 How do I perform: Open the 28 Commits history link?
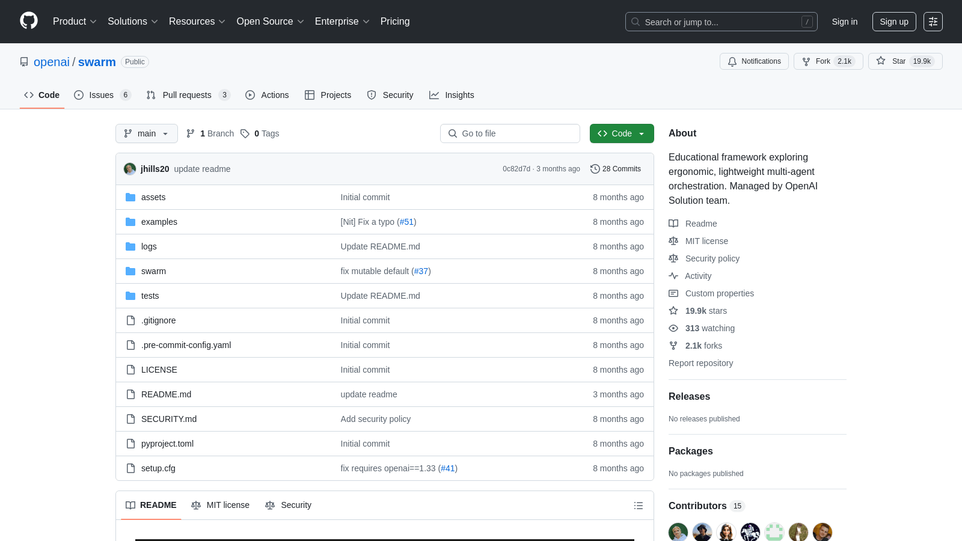[x=616, y=169]
